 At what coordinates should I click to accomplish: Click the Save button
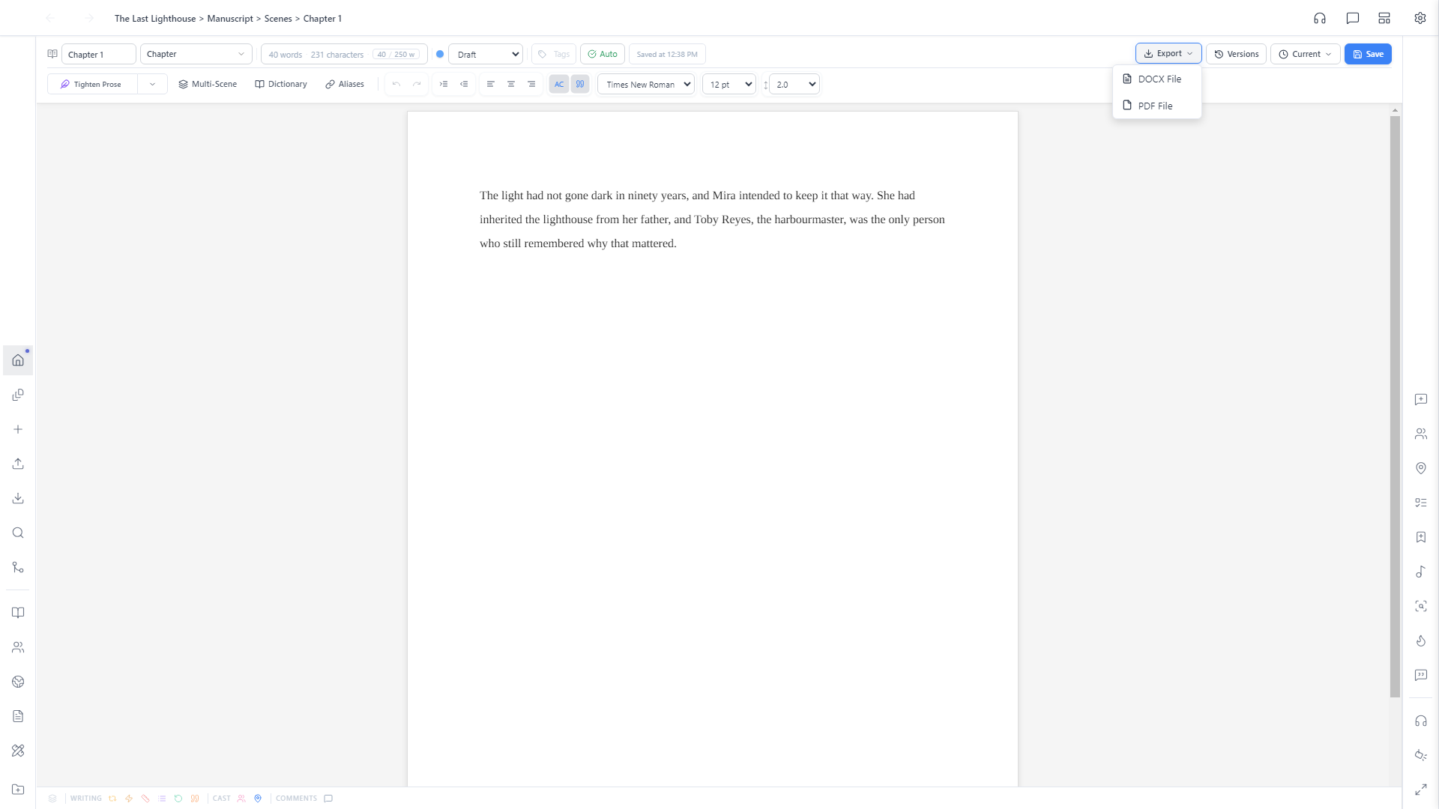coord(1368,54)
